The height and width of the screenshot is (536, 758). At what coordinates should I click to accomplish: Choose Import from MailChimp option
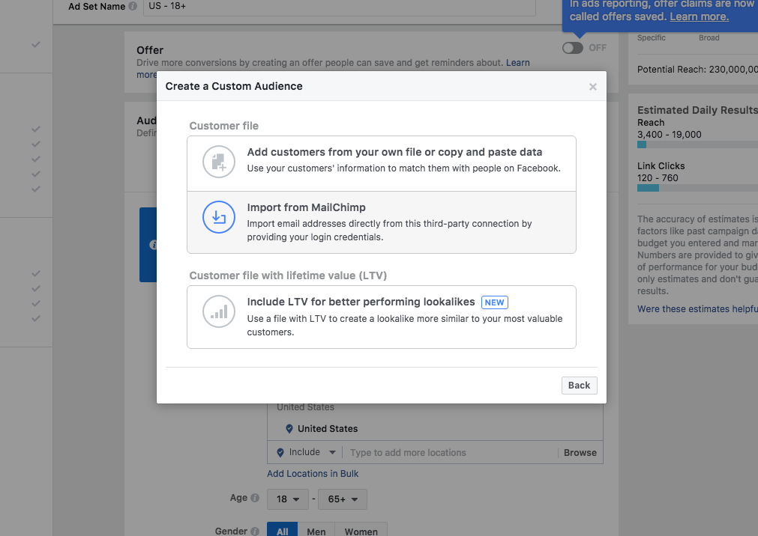382,222
